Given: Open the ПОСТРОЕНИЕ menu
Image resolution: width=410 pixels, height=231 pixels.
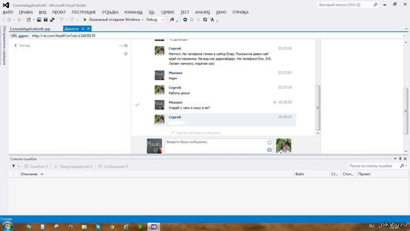Looking at the screenshot, I should click(x=84, y=12).
